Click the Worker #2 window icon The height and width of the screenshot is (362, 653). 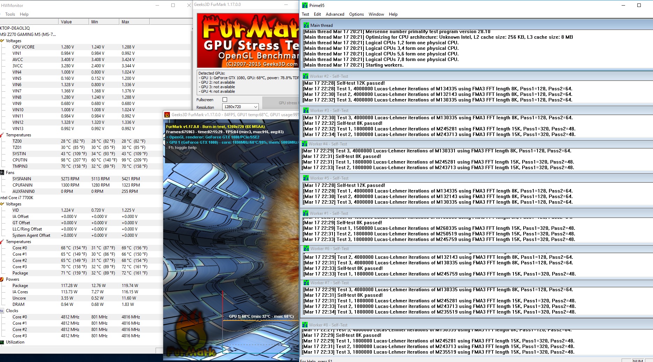point(306,76)
